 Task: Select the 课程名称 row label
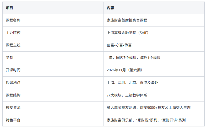click(13, 20)
